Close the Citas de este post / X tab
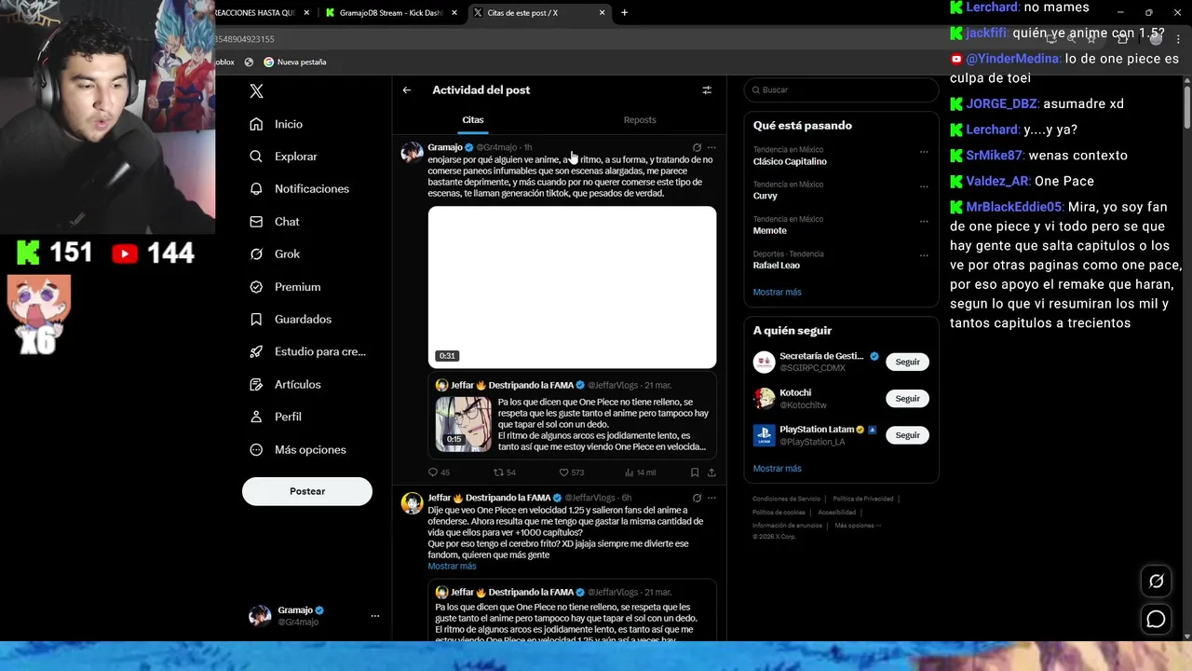 tap(603, 13)
